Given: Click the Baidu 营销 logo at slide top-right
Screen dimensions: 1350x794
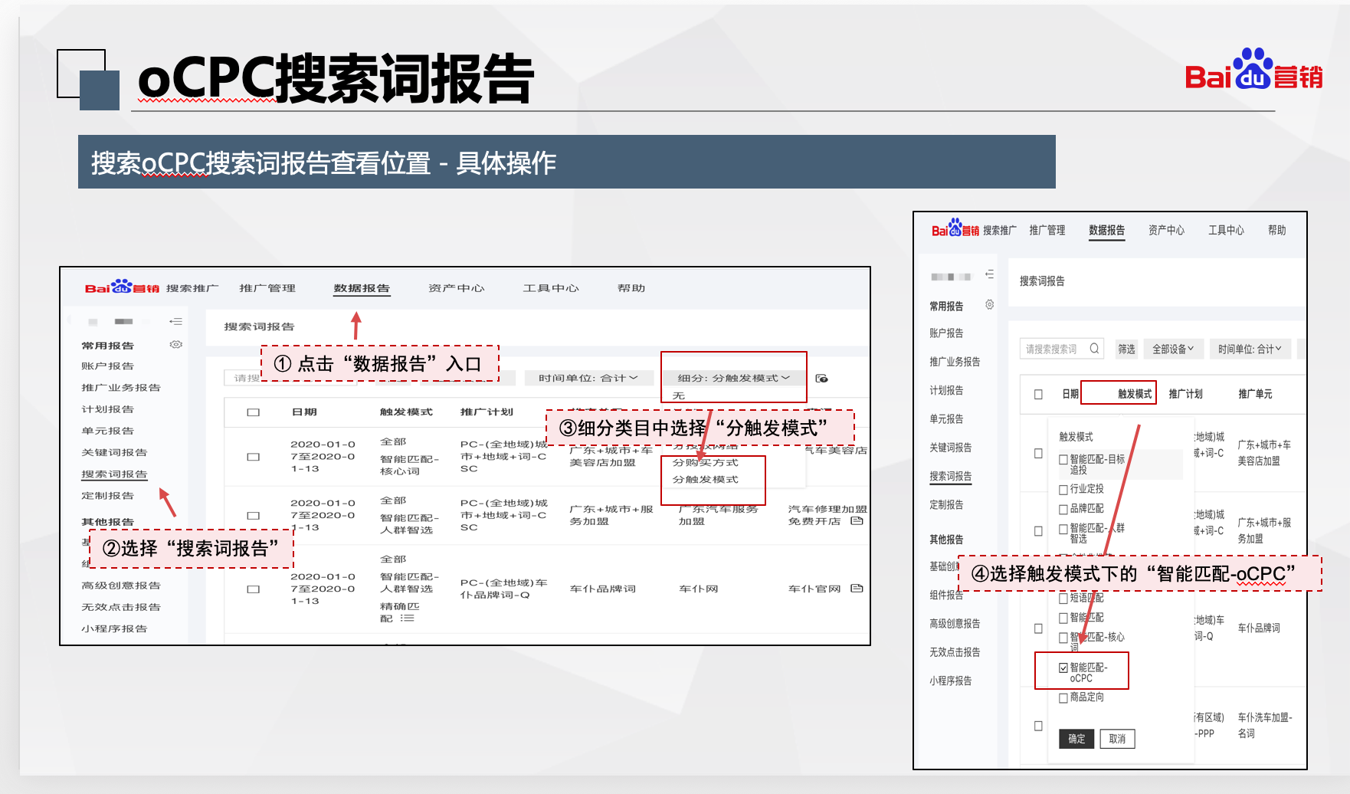Looking at the screenshot, I should point(1253,71).
